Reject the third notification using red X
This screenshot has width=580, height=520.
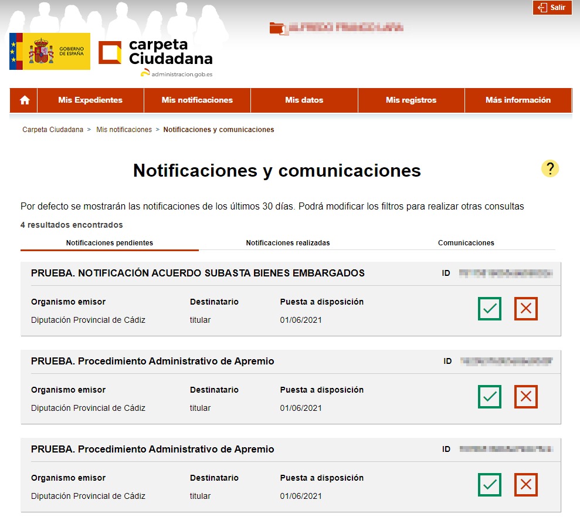pos(525,485)
